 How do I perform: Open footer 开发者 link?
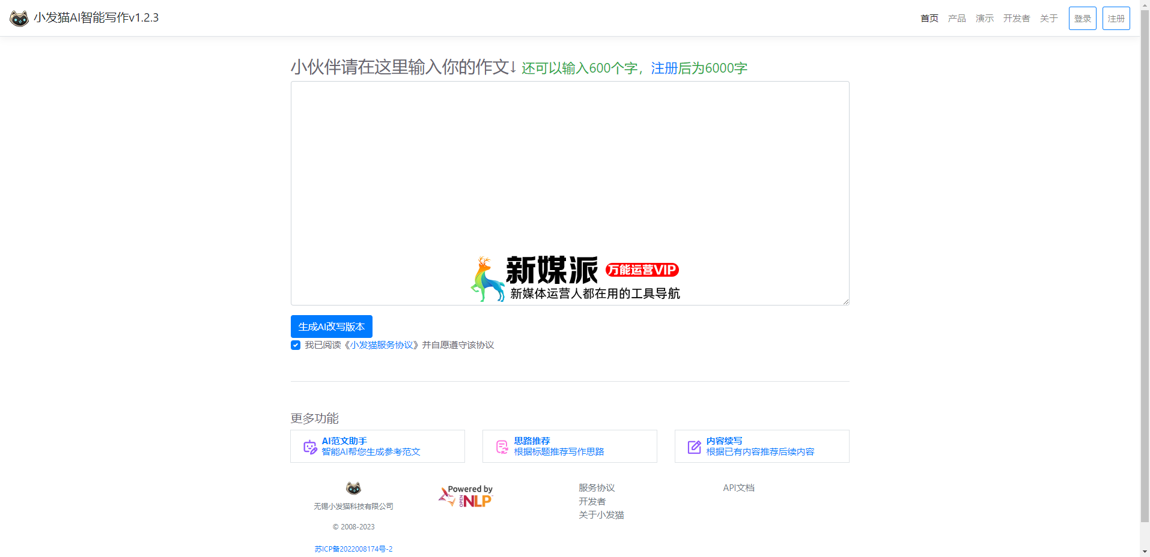tap(592, 502)
